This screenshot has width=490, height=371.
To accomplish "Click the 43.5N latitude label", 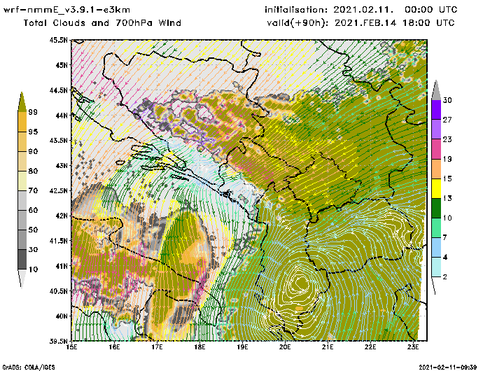I will coord(58,140).
